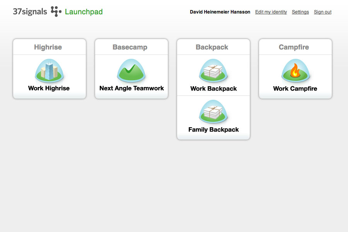Open the Work Highrise skyscraper icon
The height and width of the screenshot is (232, 348).
(49, 70)
